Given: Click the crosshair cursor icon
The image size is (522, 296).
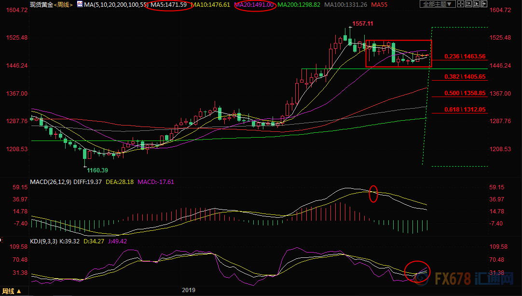Looking at the screenshot, I should [x=461, y=4].
